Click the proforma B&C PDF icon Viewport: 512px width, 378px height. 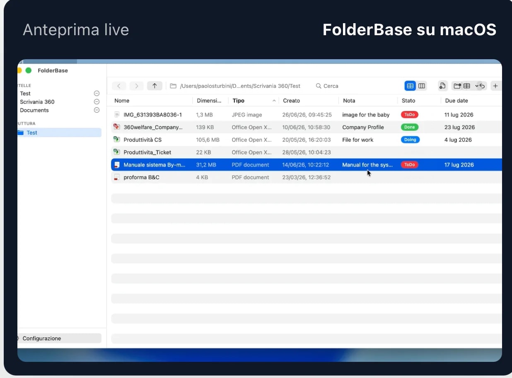point(117,177)
